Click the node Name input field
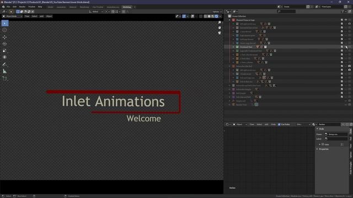The image size is (353, 198). coord(336,134)
